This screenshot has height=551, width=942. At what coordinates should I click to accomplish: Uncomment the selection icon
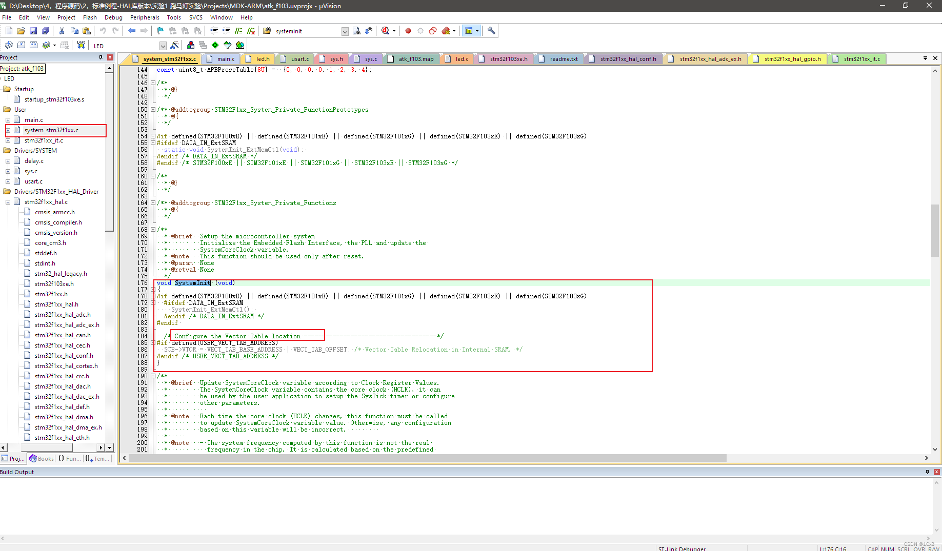tap(251, 31)
